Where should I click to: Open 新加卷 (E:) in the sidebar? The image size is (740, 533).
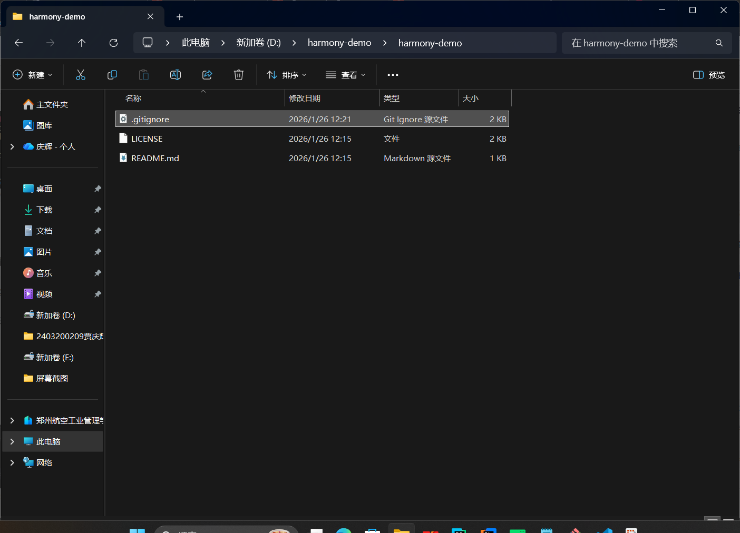pos(55,357)
